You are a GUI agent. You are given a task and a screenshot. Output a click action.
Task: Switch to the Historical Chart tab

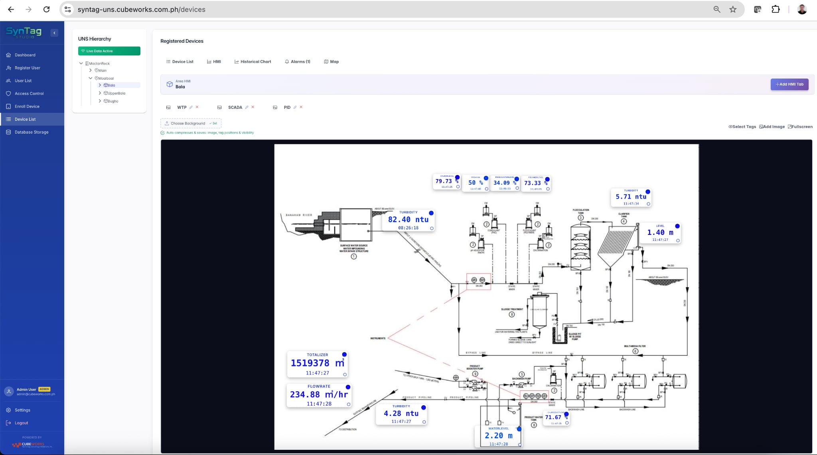(x=253, y=62)
